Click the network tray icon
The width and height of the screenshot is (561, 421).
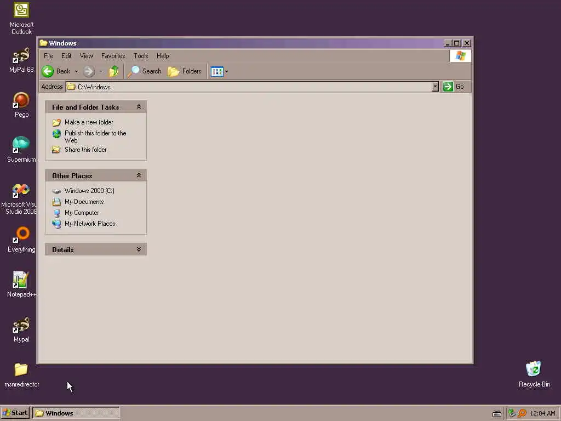pos(512,413)
